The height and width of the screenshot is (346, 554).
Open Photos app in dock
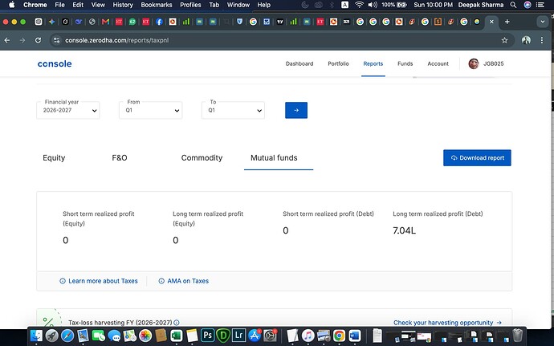(x=145, y=336)
